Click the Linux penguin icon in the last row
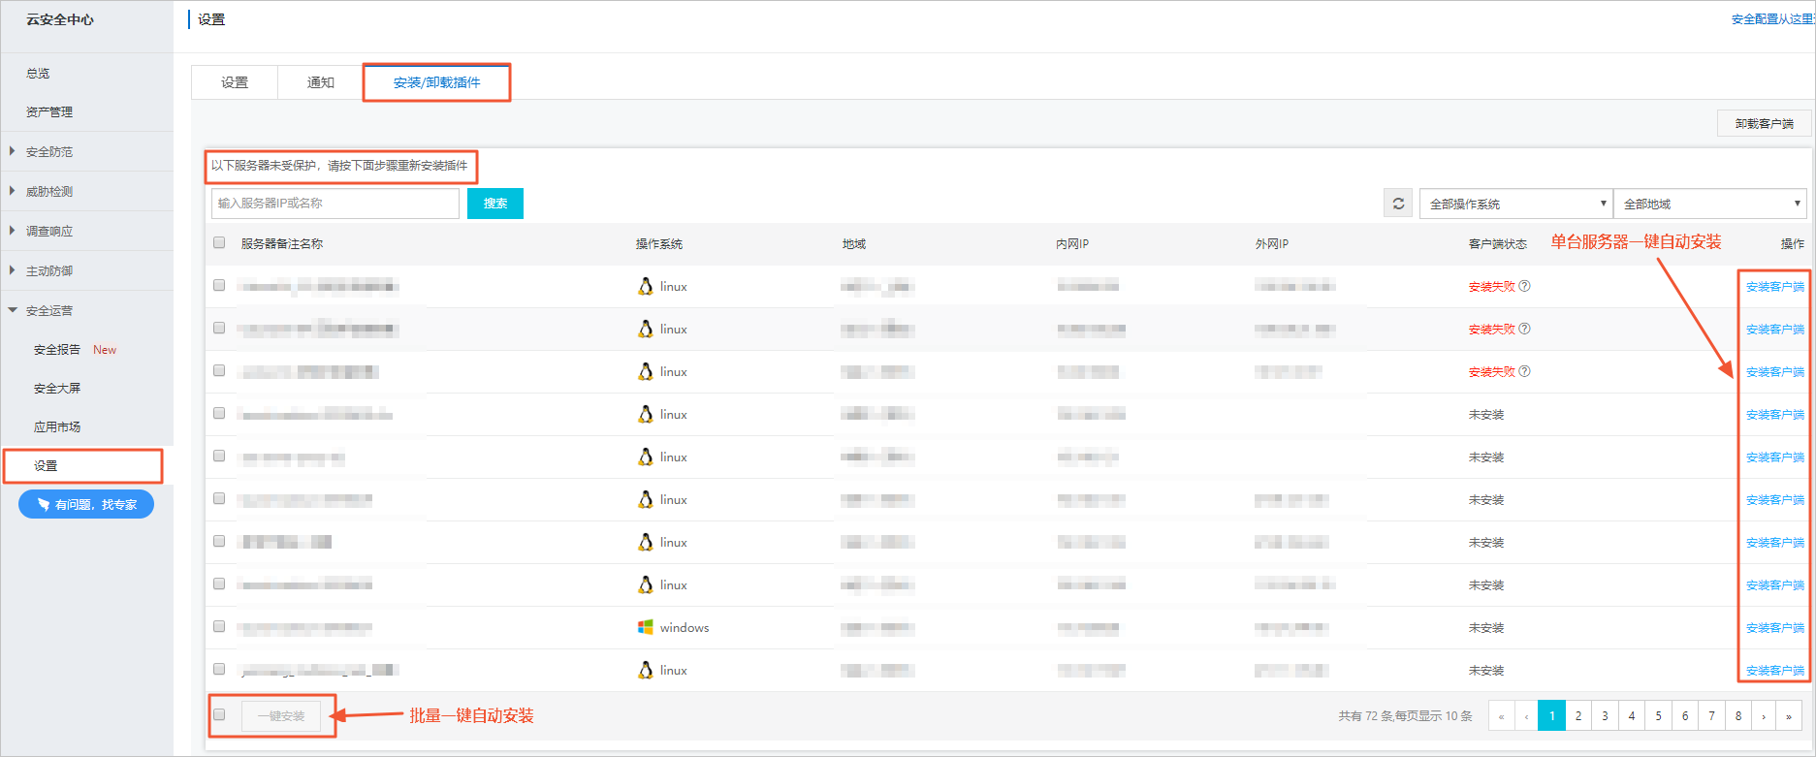This screenshot has width=1816, height=757. 645,670
